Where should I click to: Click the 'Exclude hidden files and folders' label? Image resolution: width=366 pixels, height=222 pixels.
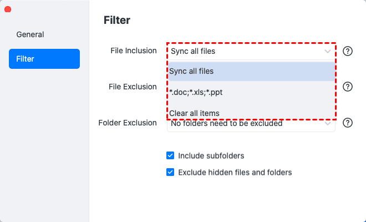pyautogui.click(x=235, y=172)
